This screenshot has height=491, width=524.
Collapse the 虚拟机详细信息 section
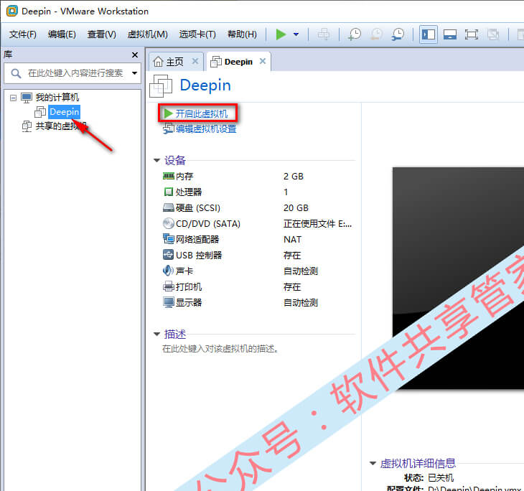[373, 463]
